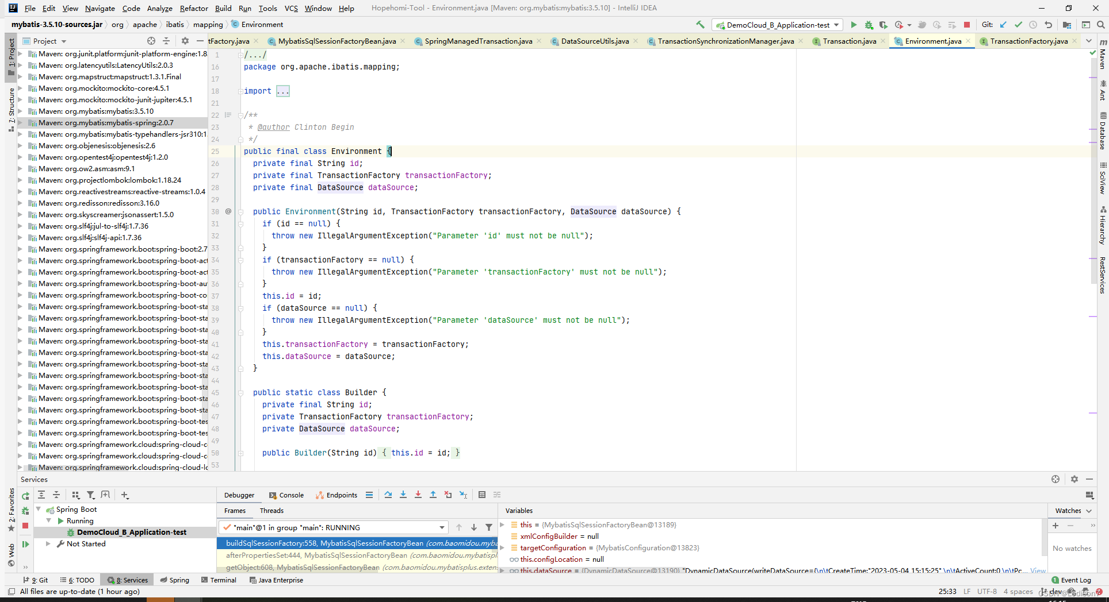
Task: Collapse the Spring Boot services node
Action: (39, 510)
